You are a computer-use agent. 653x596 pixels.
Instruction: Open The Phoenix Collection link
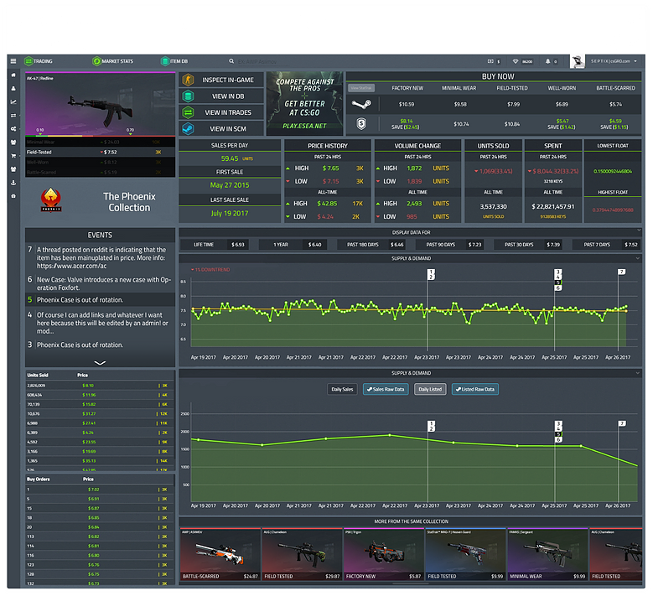(x=129, y=202)
